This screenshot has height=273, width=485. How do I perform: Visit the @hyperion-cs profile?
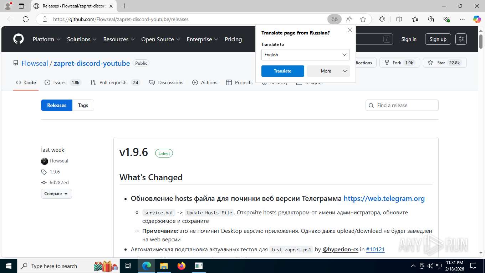(341, 250)
